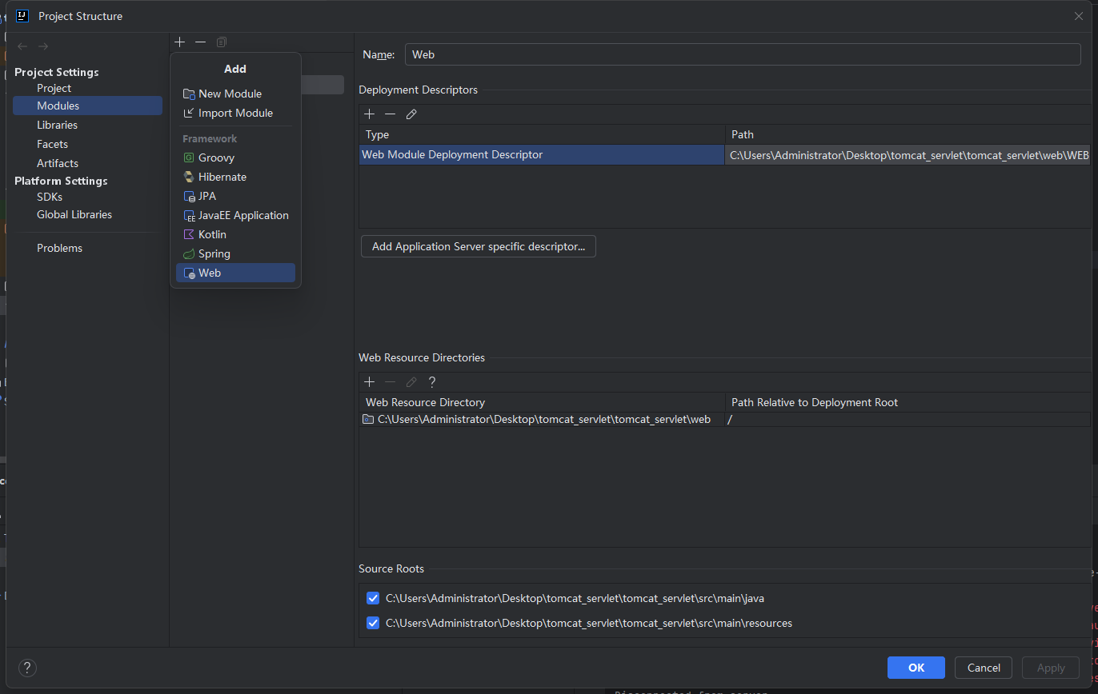1098x694 pixels.
Task: Open web resource directories help question mark
Action: 432,382
